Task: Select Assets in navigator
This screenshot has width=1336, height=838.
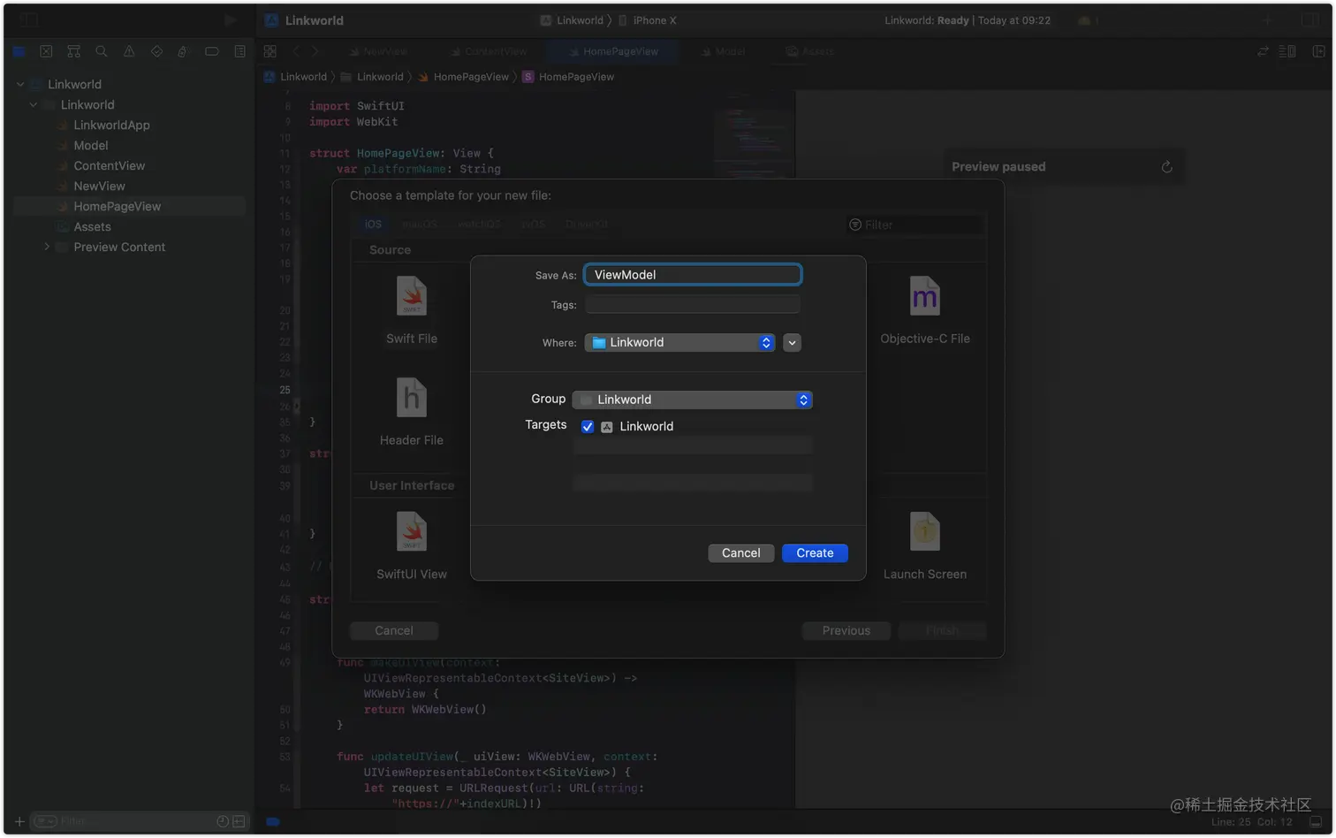Action: [92, 227]
